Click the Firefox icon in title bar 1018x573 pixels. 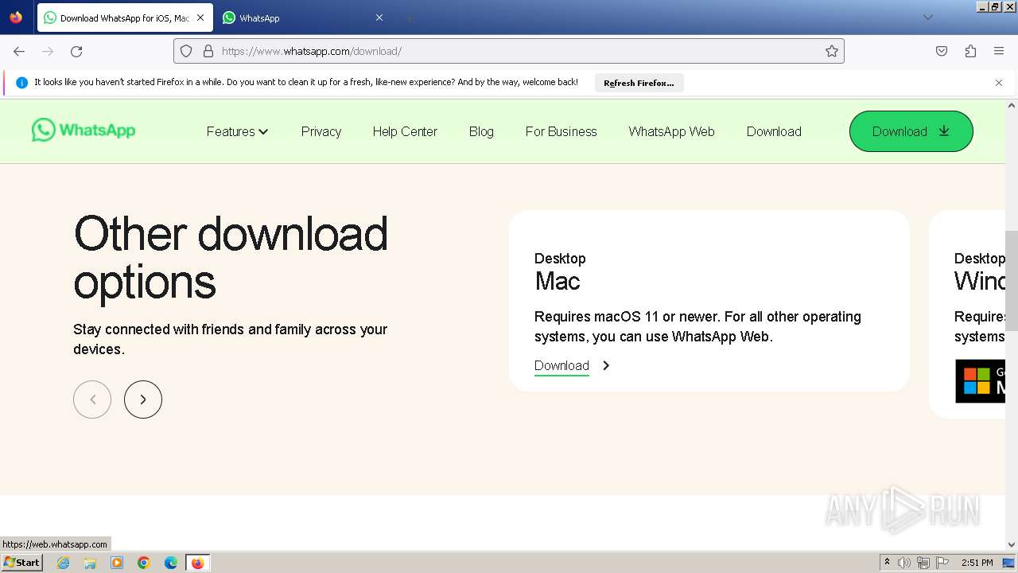(x=16, y=18)
